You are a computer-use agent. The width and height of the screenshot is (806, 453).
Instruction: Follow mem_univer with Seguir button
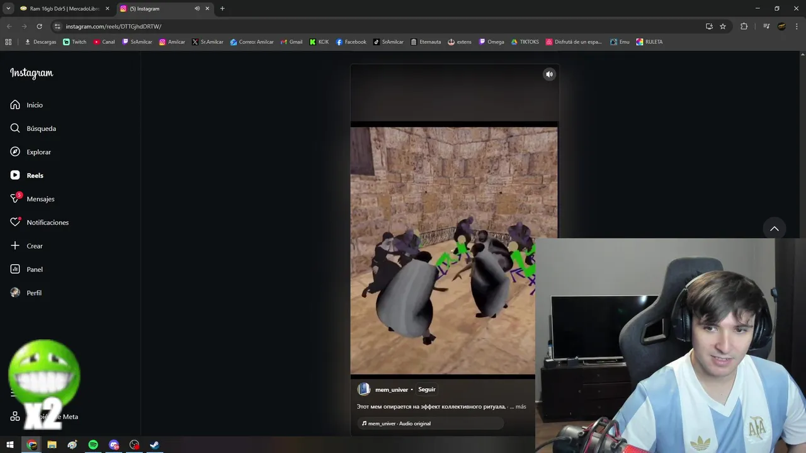427,389
